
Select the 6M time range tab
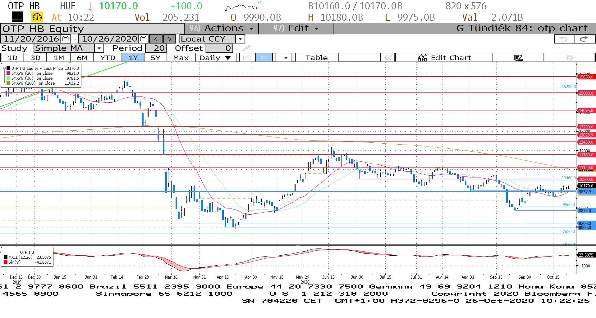pyautogui.click(x=82, y=58)
